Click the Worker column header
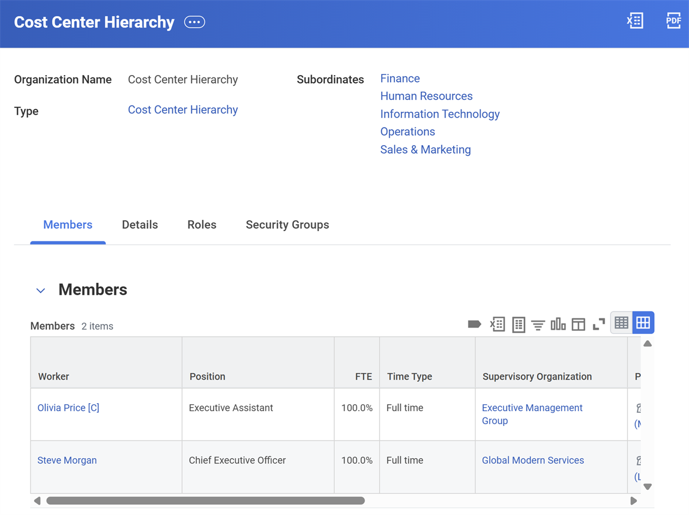This screenshot has height=515, width=689. click(x=106, y=363)
